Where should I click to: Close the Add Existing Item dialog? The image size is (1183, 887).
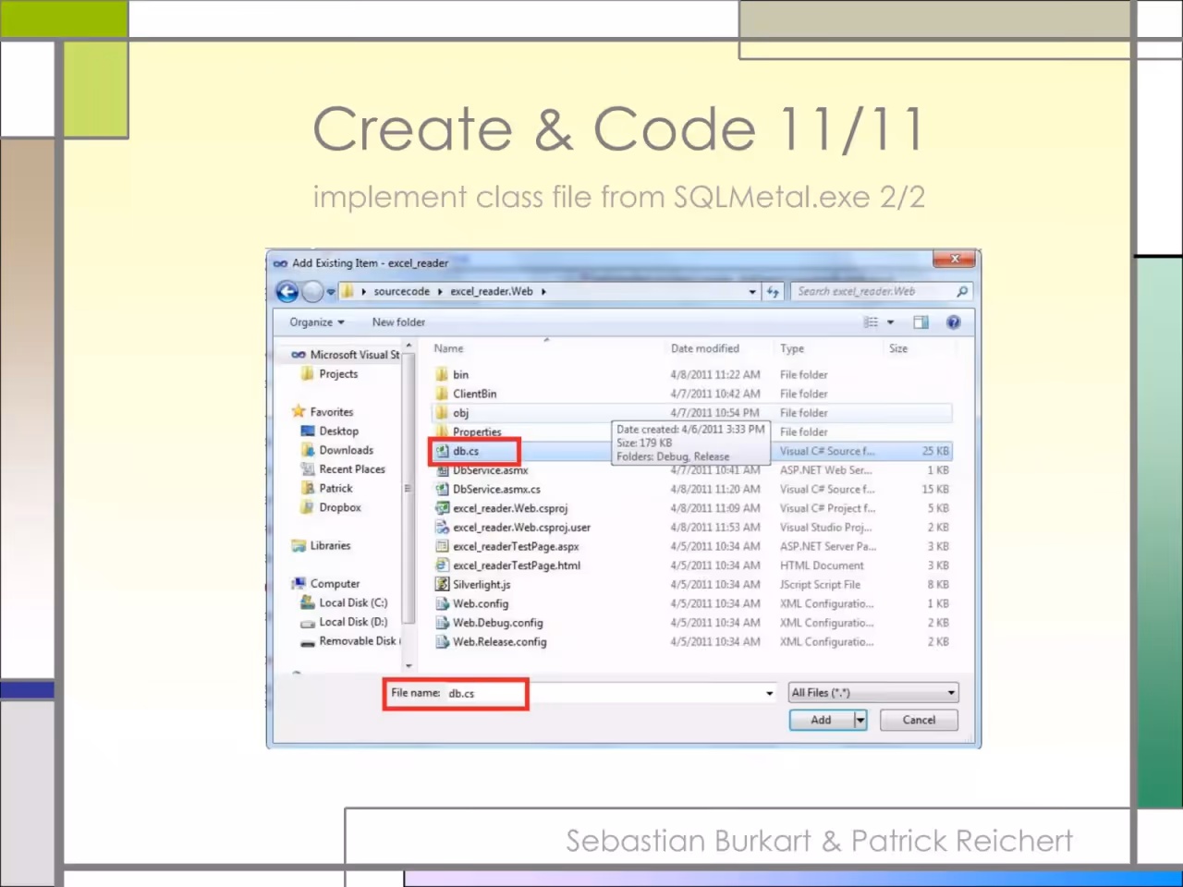(x=956, y=259)
